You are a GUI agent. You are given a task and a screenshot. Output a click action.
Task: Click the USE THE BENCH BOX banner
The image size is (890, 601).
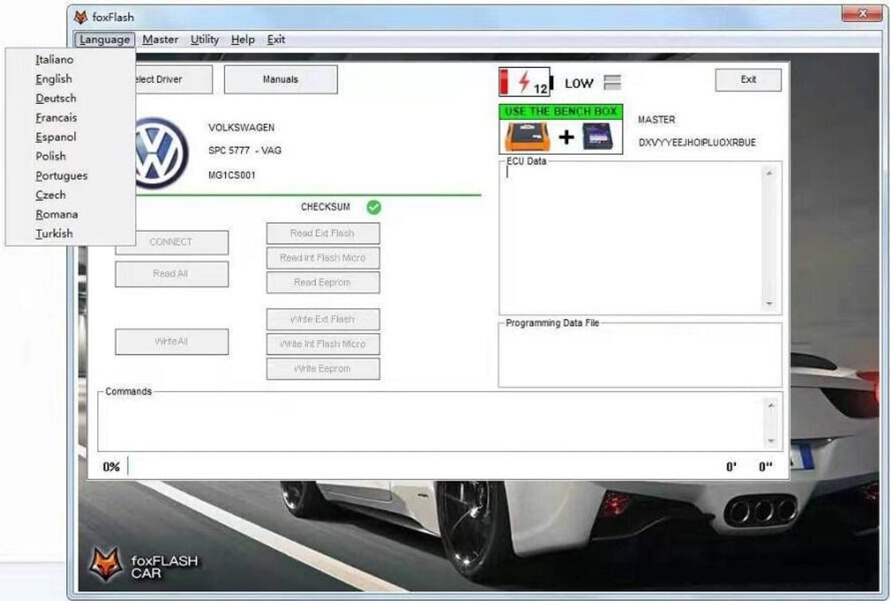[561, 112]
